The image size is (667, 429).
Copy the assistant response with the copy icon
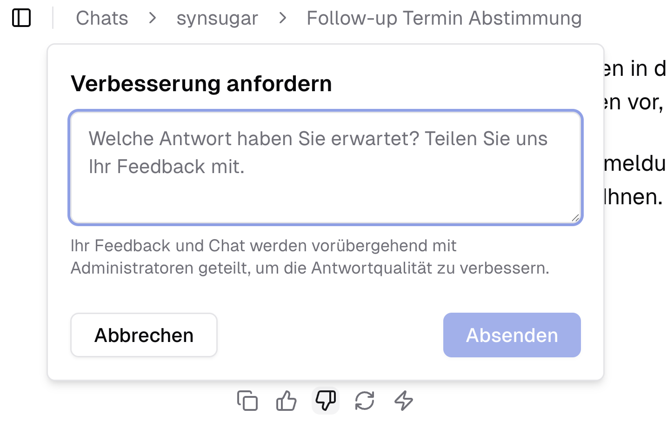coord(247,401)
